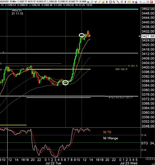Click the blue pin icon
The width and height of the screenshot is (155, 165).
pyautogui.click(x=141, y=2)
